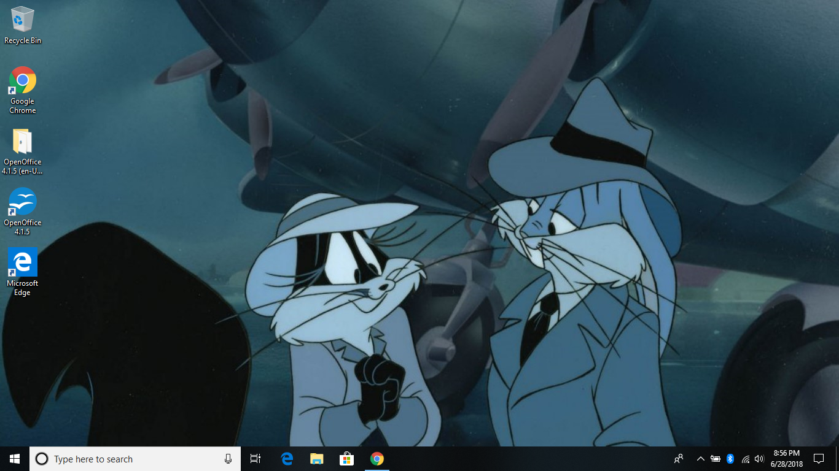Open Task View from the taskbar
Viewport: 839px width, 471px height.
point(256,459)
